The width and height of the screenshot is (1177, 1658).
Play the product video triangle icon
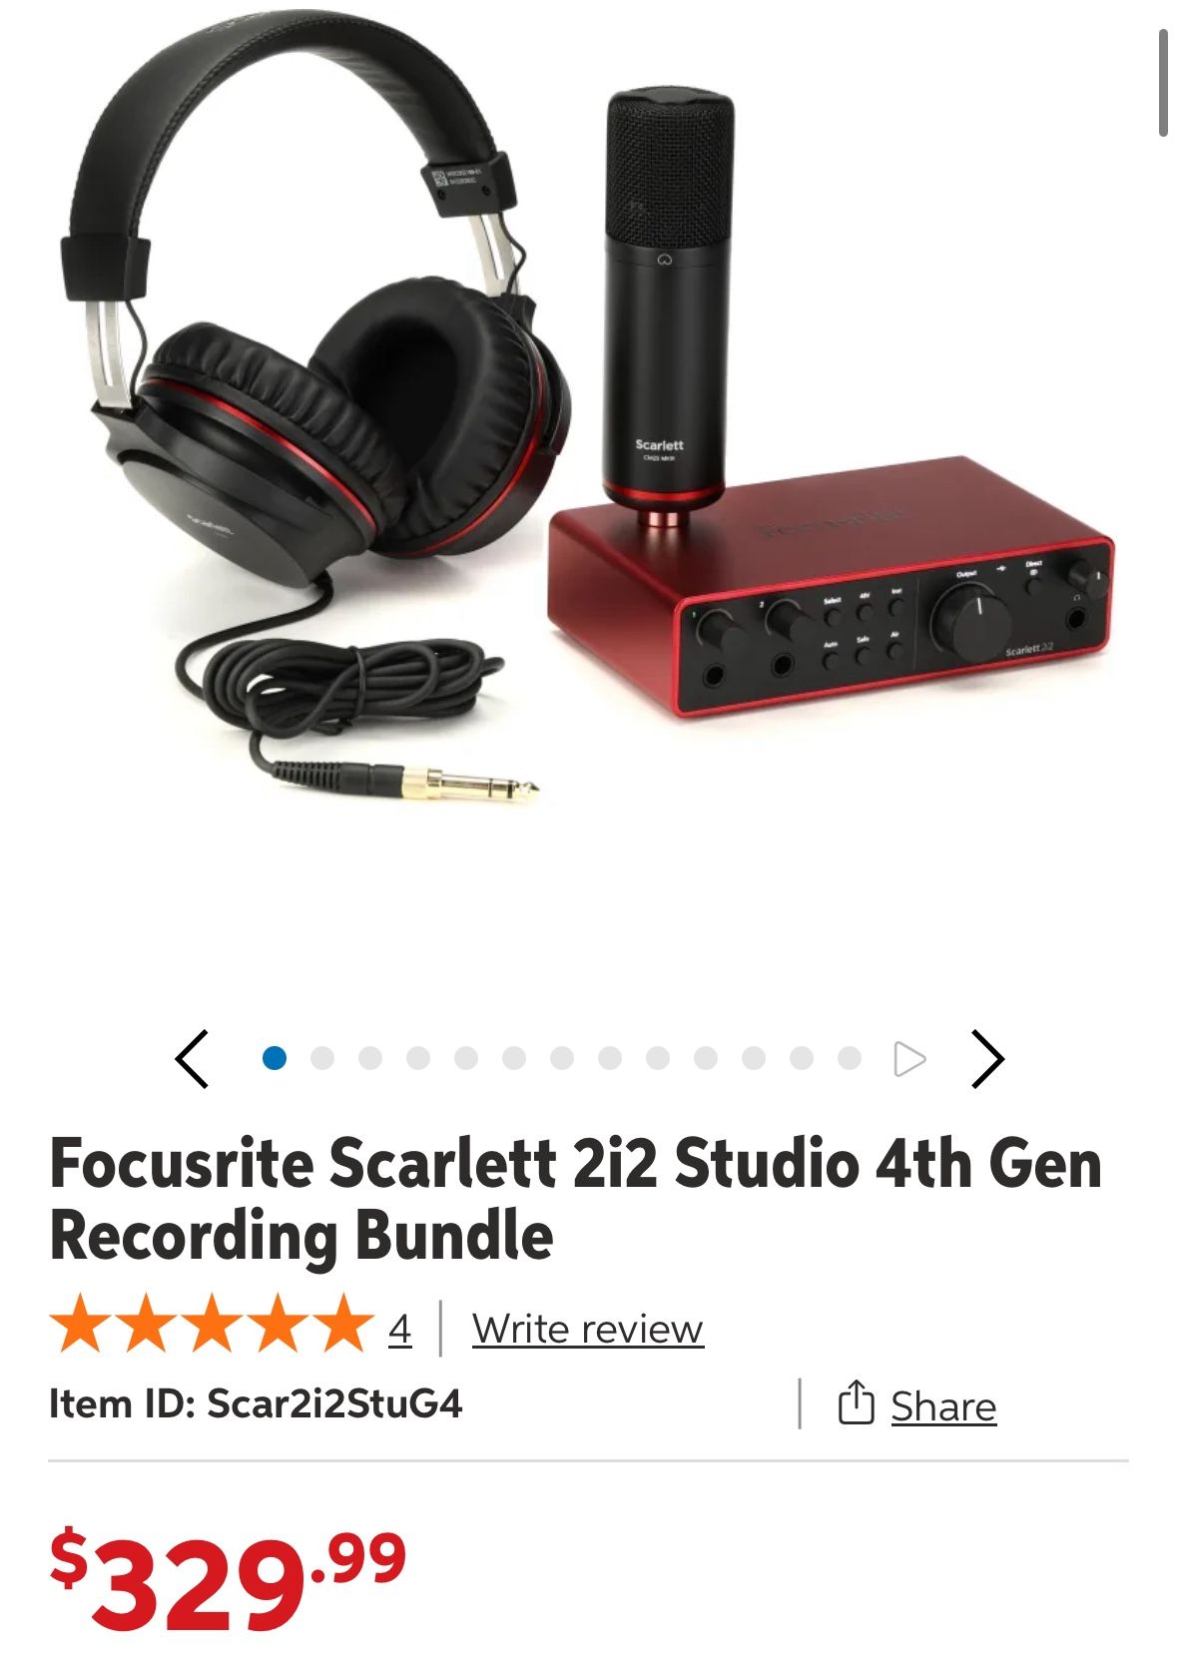pos(909,1058)
